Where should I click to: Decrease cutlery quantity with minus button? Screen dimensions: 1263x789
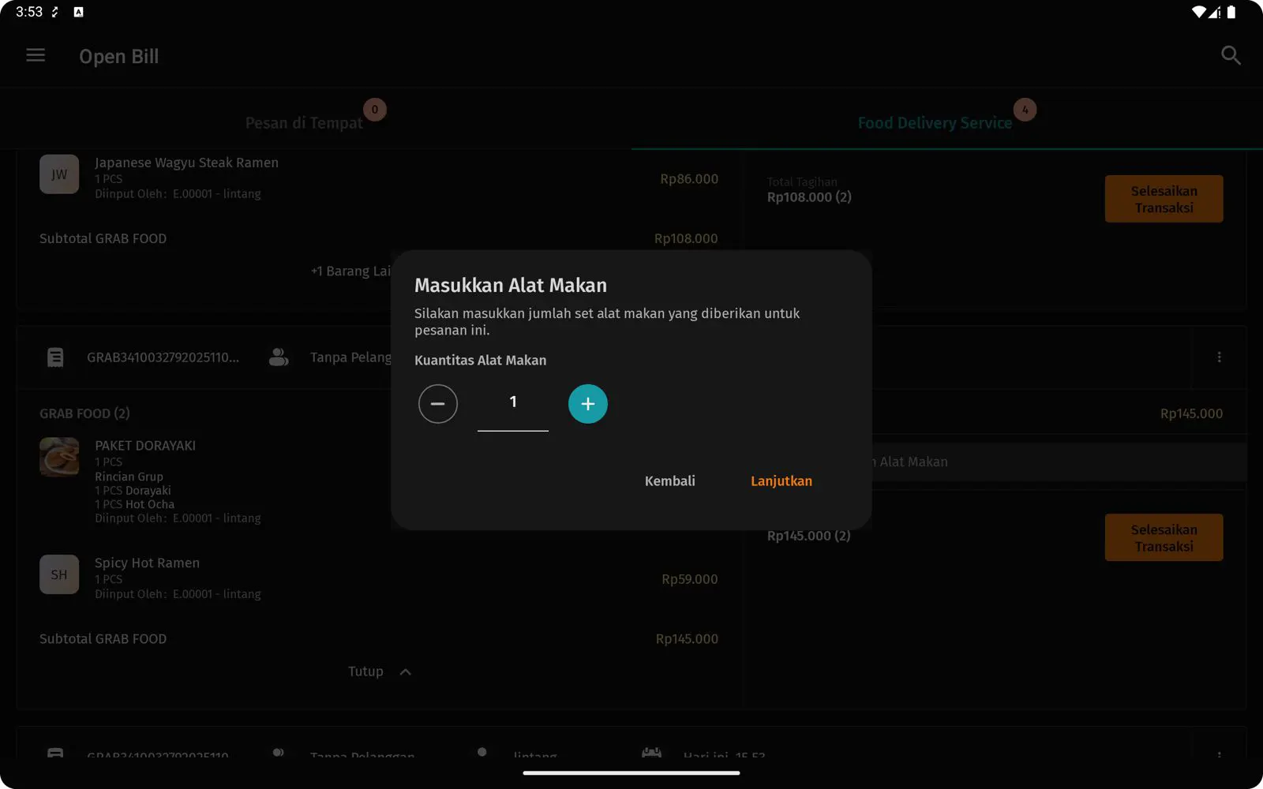pyautogui.click(x=437, y=404)
